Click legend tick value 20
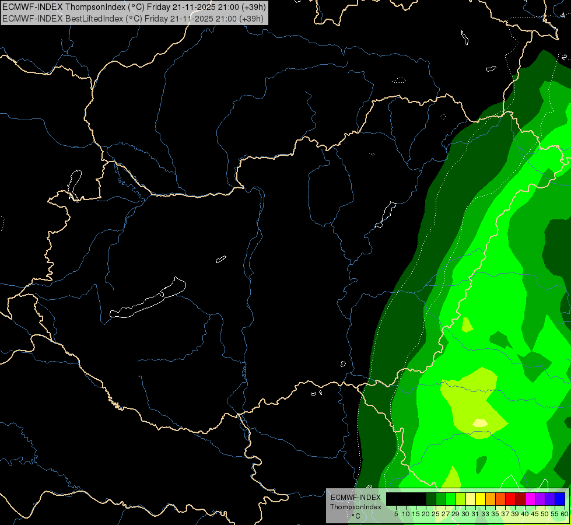The height and width of the screenshot is (525, 571). (426, 514)
